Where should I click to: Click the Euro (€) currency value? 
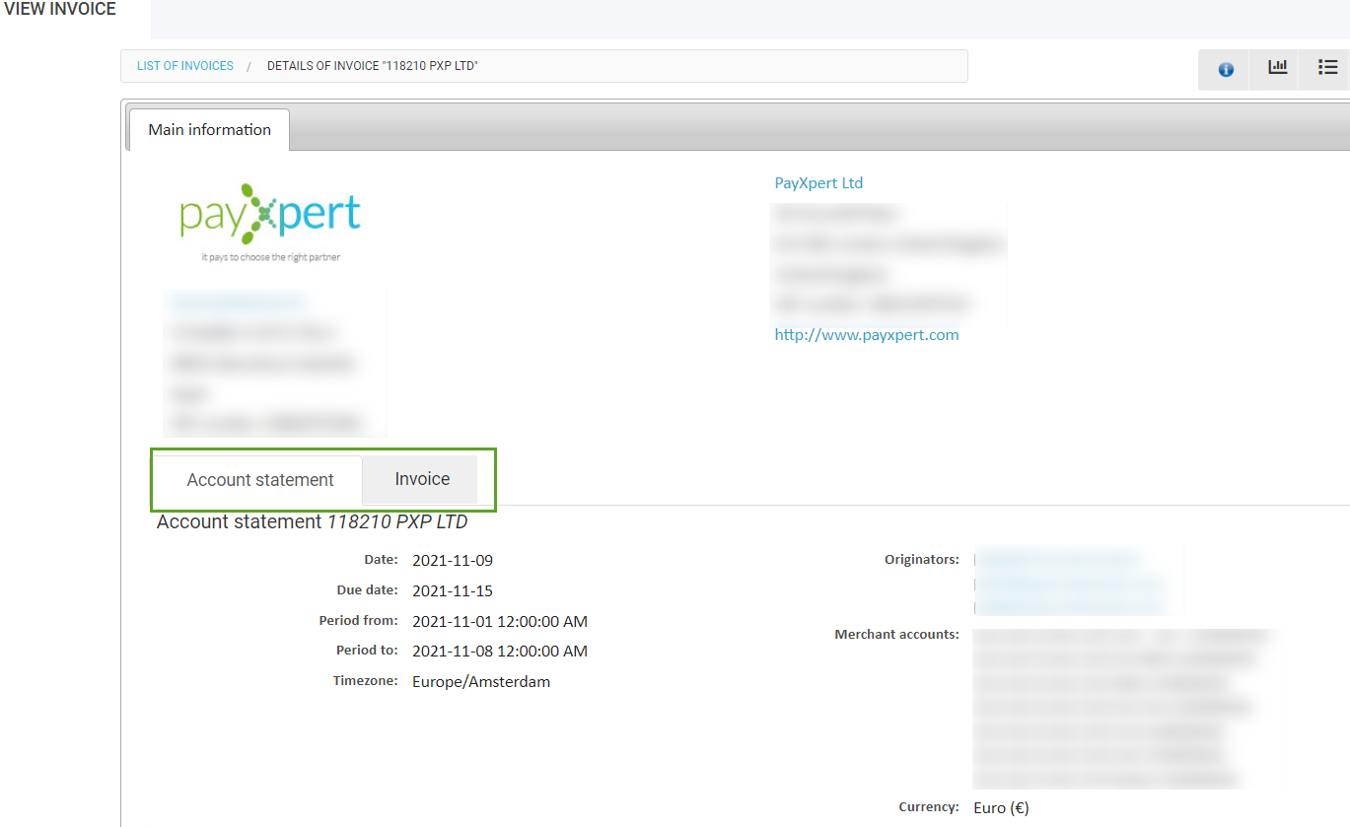(1001, 808)
